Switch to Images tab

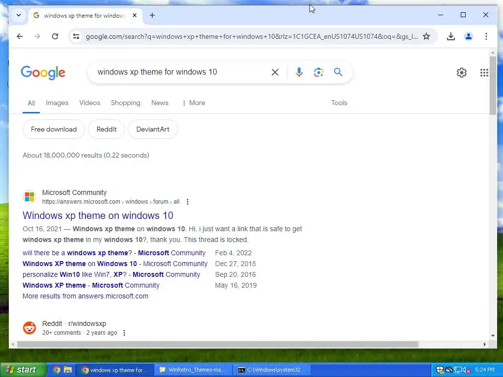(57, 103)
